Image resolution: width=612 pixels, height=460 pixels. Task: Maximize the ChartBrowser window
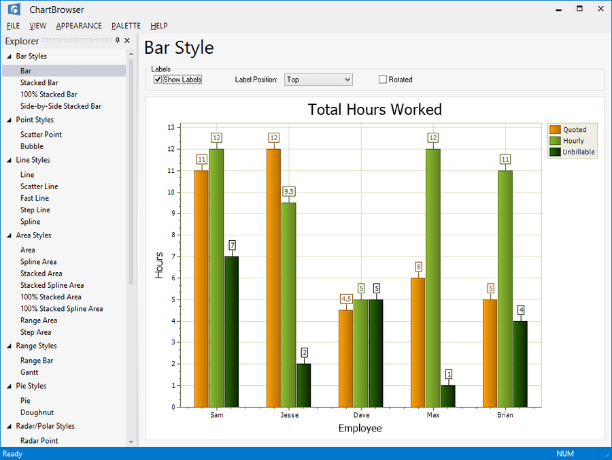click(x=579, y=9)
